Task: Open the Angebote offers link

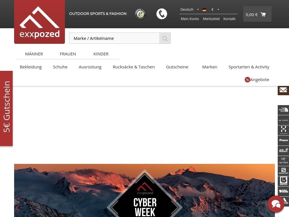Action: pyautogui.click(x=257, y=80)
